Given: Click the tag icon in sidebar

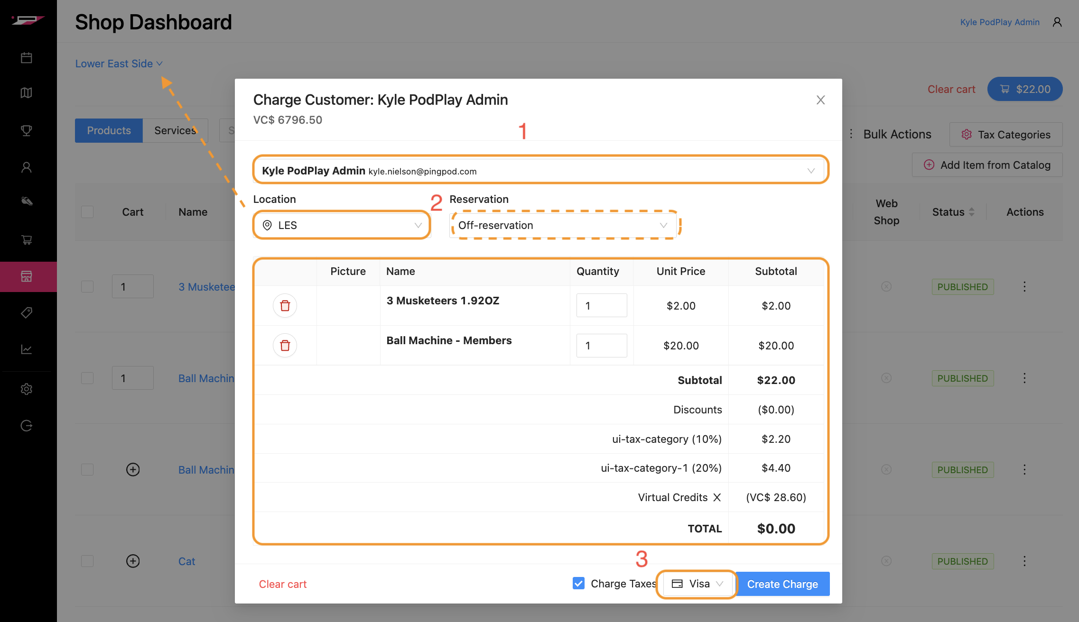Looking at the screenshot, I should pyautogui.click(x=27, y=312).
